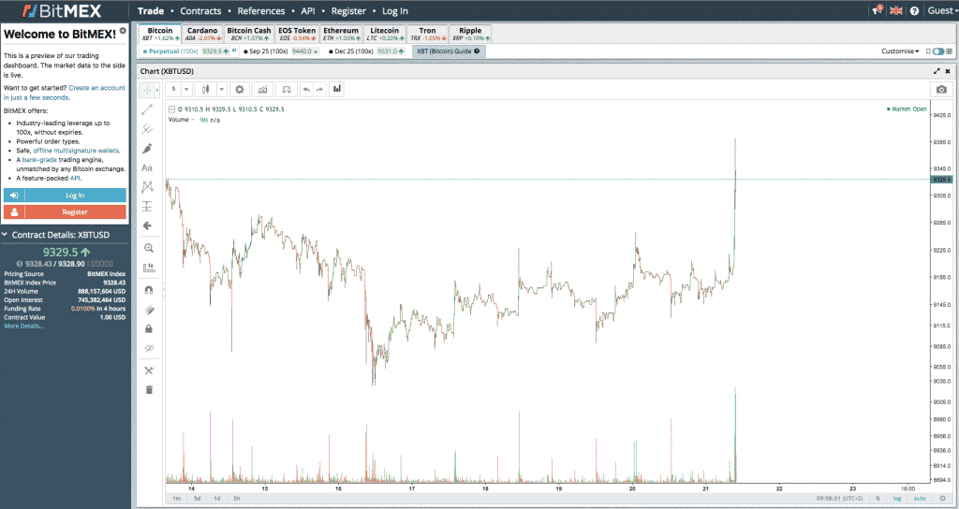
Task: Toggle the log scale option
Action: click(896, 498)
